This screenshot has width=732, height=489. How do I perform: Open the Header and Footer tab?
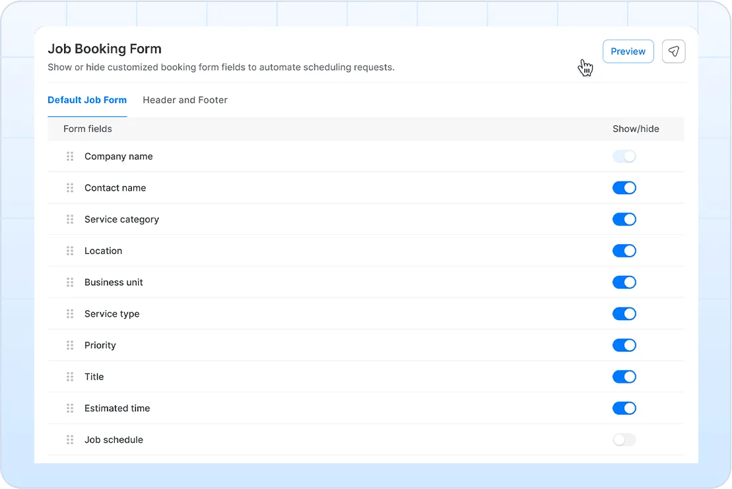pyautogui.click(x=185, y=100)
